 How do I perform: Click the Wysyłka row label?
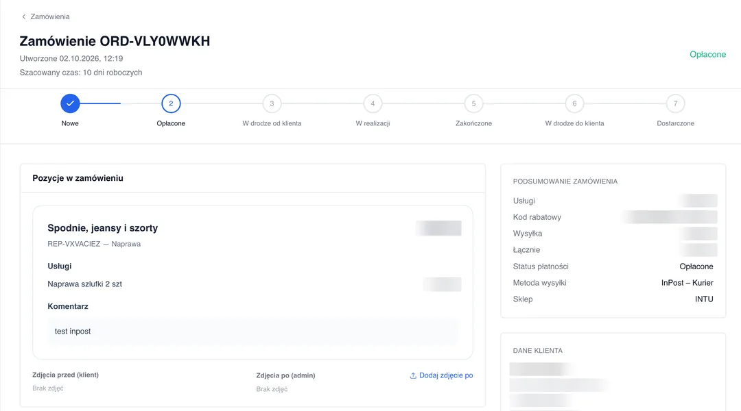[x=528, y=234]
